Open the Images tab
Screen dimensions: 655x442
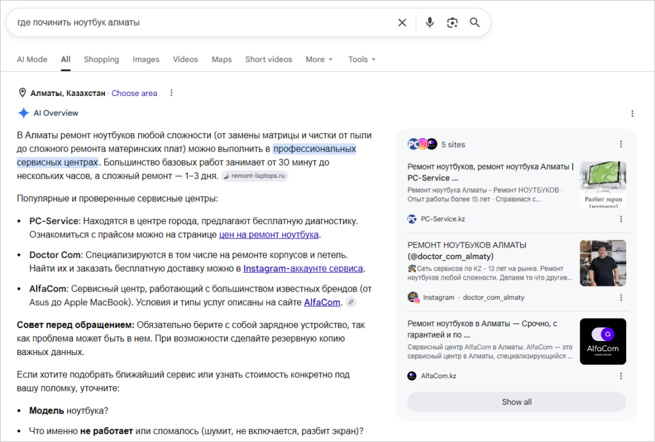coord(146,59)
